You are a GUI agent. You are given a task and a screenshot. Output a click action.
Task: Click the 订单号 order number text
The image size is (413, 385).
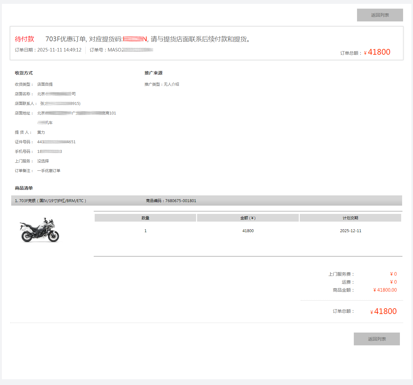(x=121, y=50)
